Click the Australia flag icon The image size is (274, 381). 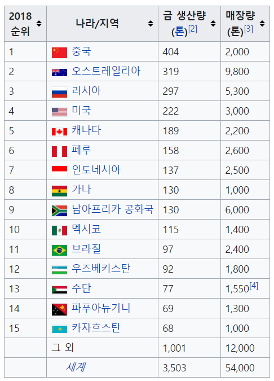click(x=59, y=72)
